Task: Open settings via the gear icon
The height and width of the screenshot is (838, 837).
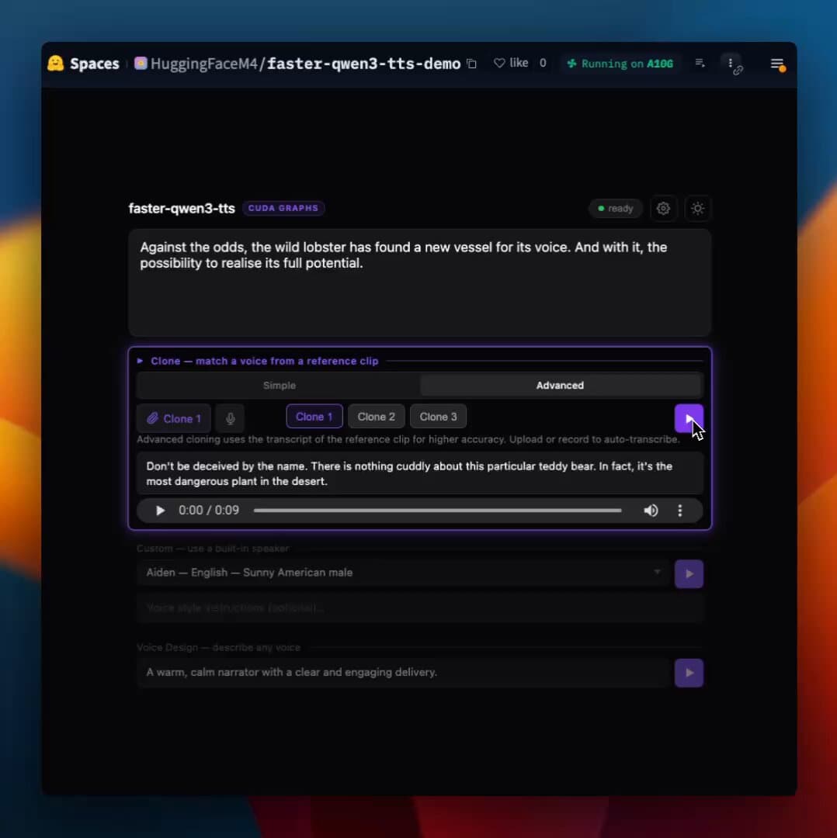Action: [663, 208]
